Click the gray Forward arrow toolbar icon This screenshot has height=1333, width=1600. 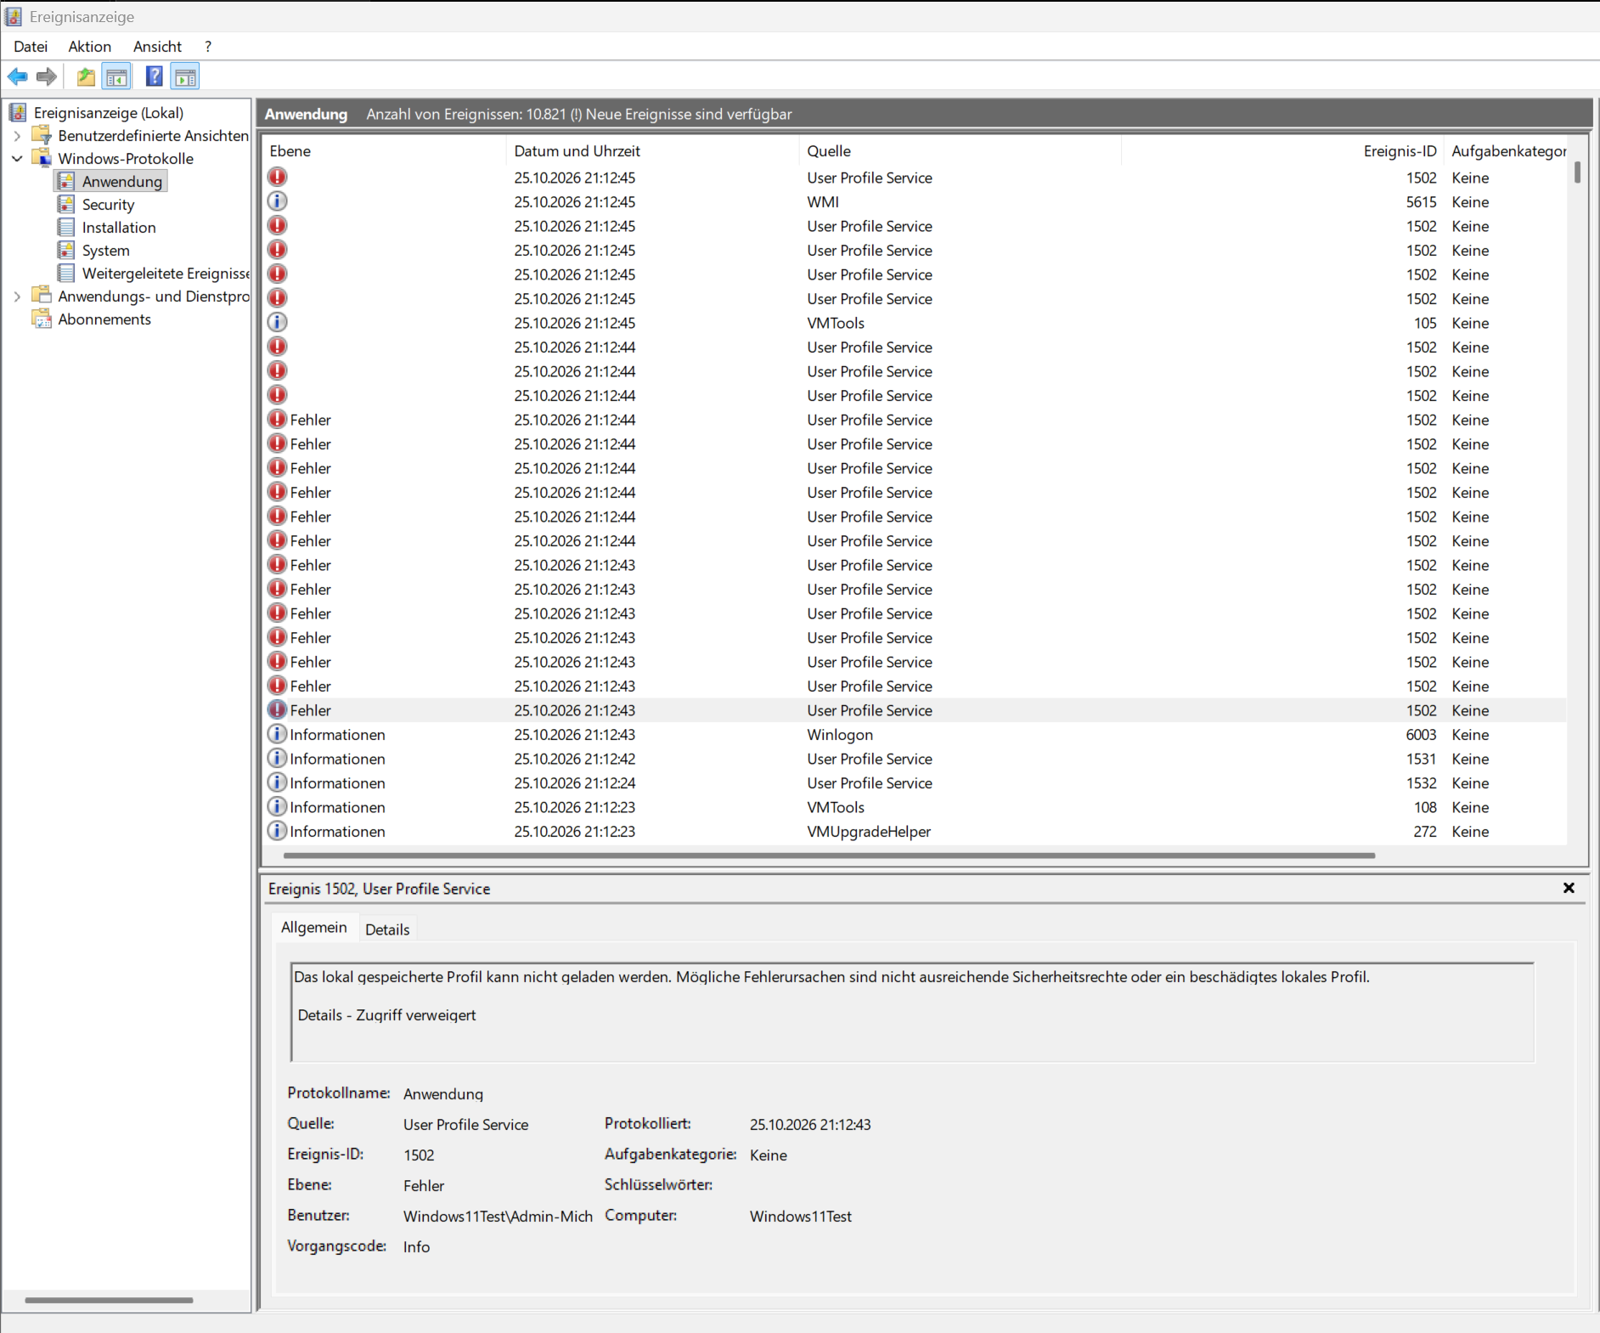click(x=48, y=77)
